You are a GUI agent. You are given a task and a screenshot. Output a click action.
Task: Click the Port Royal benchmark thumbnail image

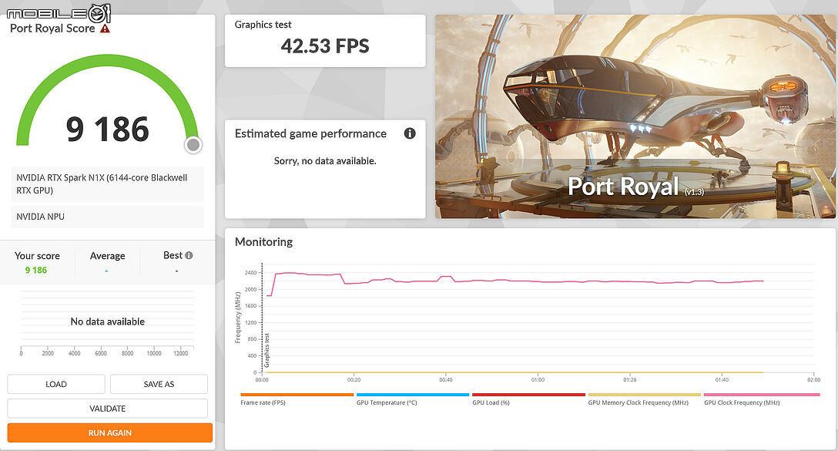point(635,116)
